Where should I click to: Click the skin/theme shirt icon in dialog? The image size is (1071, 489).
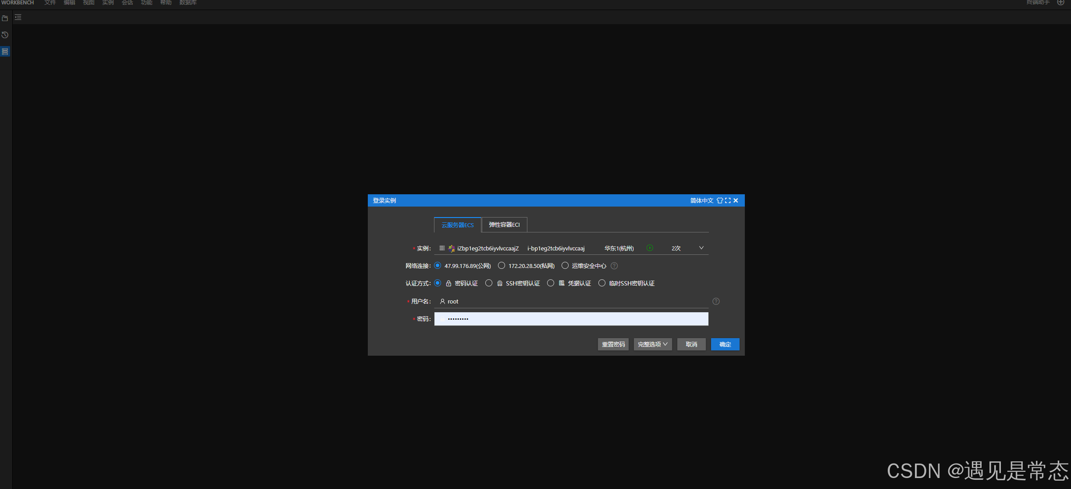[719, 200]
